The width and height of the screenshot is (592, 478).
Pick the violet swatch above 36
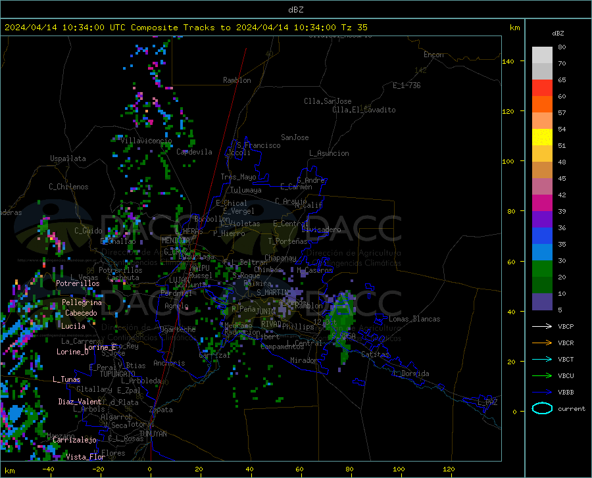pos(542,219)
